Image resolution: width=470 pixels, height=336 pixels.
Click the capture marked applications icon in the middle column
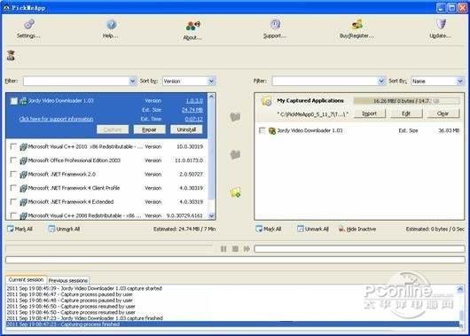pyautogui.click(x=235, y=117)
